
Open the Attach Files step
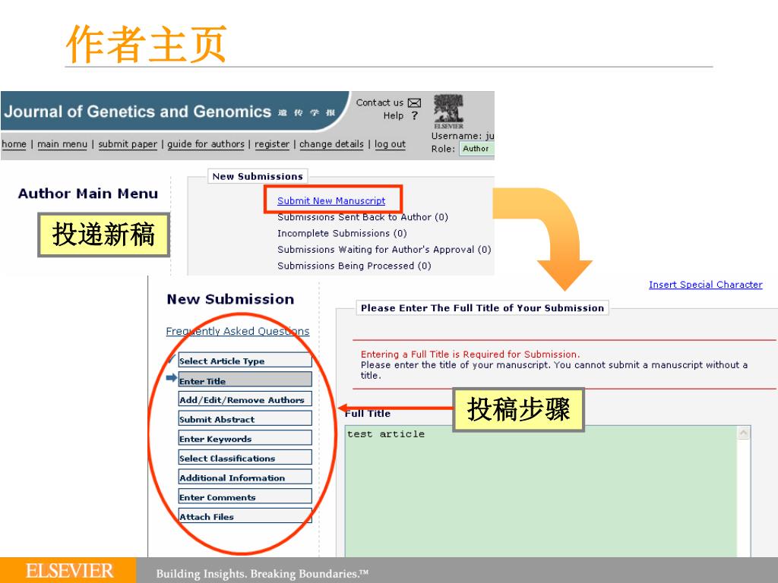(x=245, y=516)
